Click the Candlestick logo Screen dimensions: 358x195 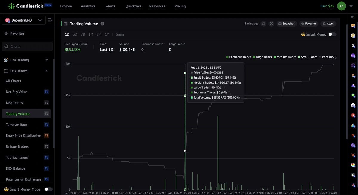point(25,6)
